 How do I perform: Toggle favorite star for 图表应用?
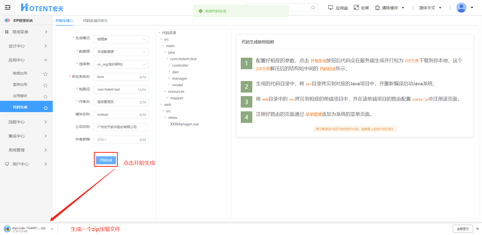(45, 85)
